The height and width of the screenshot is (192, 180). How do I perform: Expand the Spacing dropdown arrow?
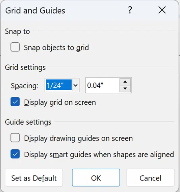76,85
